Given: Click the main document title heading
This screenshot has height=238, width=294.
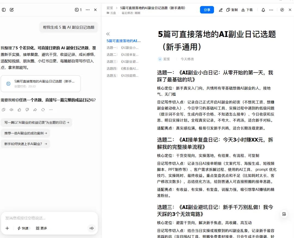Looking at the screenshot, I should pyautogui.click(x=217, y=41).
